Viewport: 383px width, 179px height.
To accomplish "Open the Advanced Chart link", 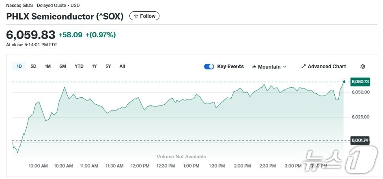I will click(x=327, y=67).
